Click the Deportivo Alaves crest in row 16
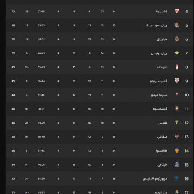Screen dimensions: 194x194 pyautogui.click(x=177, y=178)
